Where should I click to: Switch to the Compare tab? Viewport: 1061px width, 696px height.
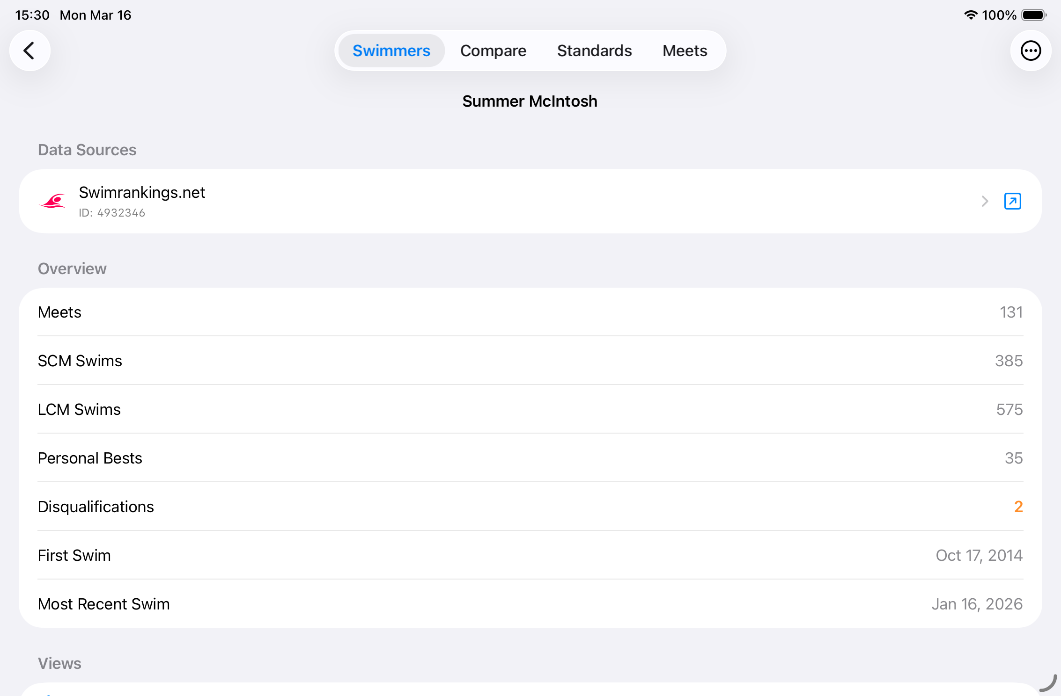493,51
